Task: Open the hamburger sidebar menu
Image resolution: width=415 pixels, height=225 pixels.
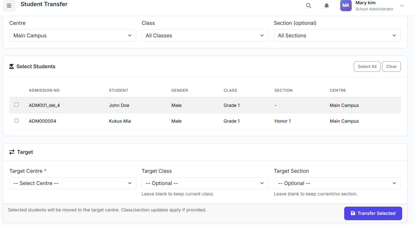Action: tap(9, 6)
